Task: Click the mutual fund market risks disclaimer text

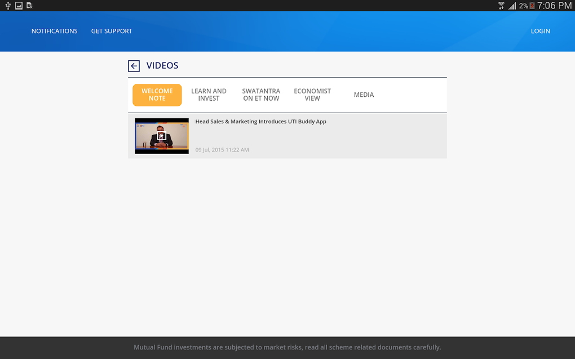Action: point(287,347)
